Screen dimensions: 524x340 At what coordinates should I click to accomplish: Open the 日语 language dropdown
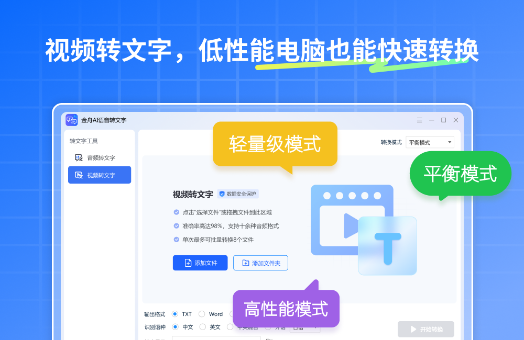(x=305, y=327)
